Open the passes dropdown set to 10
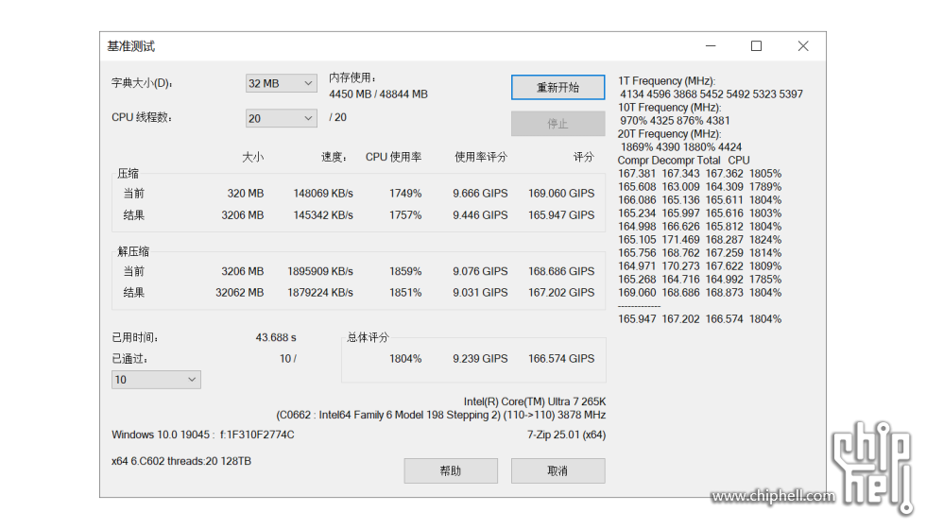926x529 pixels. pyautogui.click(x=156, y=380)
